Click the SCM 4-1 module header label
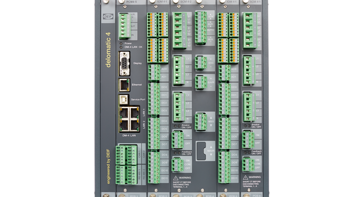 pyautogui.click(x=255, y=2)
